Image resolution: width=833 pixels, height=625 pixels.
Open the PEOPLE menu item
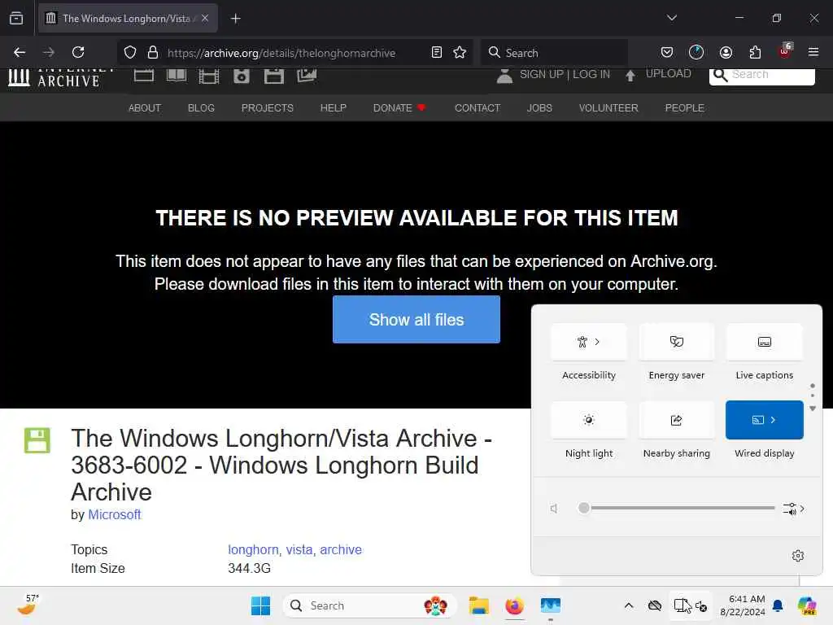coord(684,108)
